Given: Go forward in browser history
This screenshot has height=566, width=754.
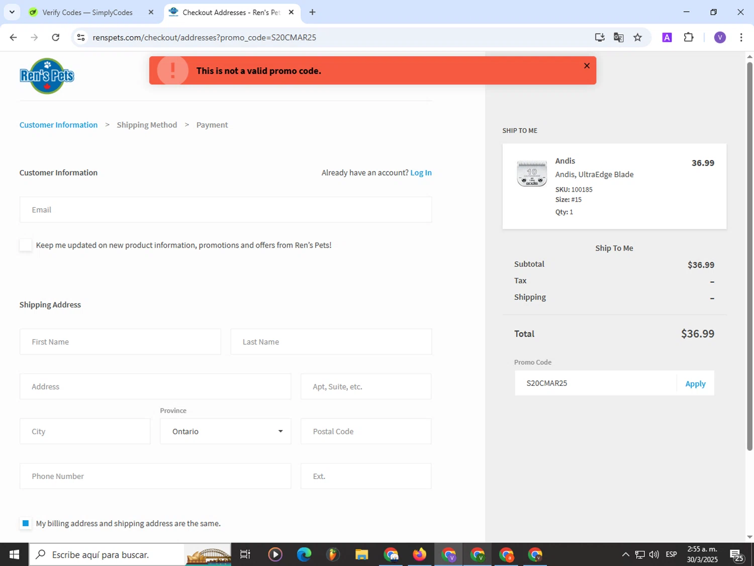Looking at the screenshot, I should coord(34,37).
